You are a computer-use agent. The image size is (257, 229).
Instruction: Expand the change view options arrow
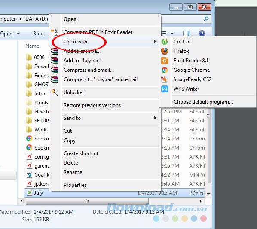[x=172, y=34]
